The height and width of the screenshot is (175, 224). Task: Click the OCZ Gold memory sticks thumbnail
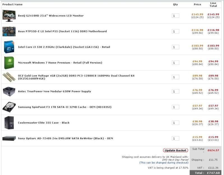[x=9, y=77]
